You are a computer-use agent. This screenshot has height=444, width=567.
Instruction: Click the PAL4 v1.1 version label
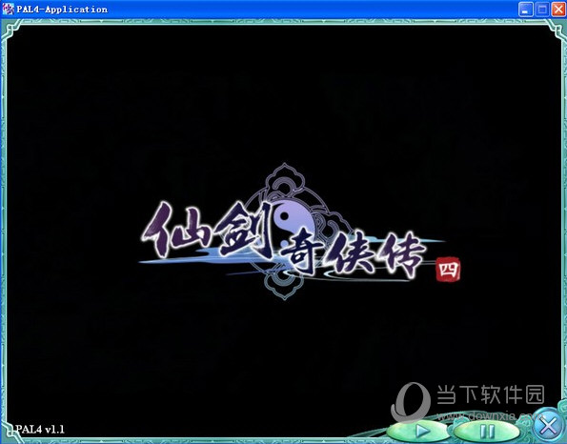point(40,430)
